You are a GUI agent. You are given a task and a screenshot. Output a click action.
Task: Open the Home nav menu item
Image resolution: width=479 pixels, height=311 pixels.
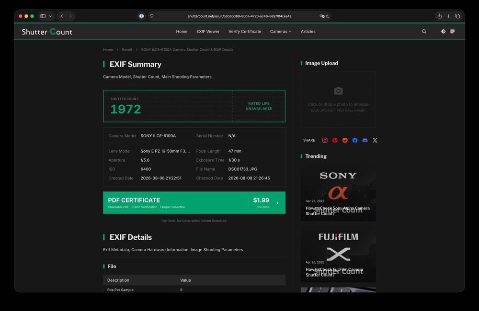[x=182, y=32]
